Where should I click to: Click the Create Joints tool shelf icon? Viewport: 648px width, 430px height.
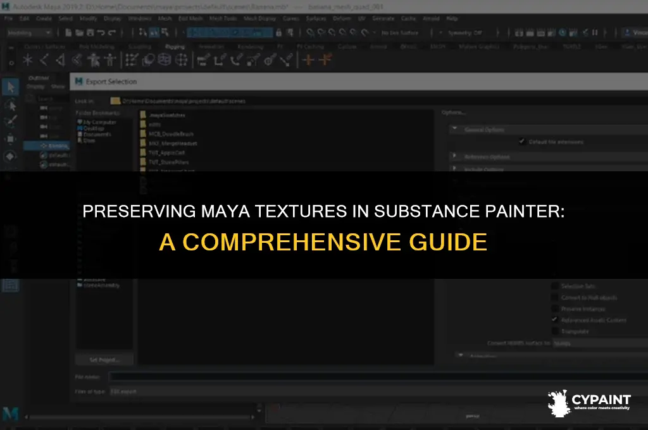[x=44, y=60]
